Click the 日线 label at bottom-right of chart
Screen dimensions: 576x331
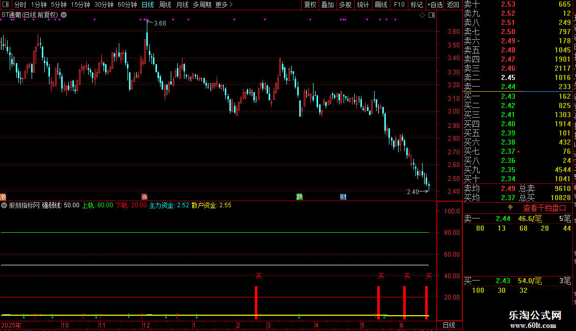(449, 325)
